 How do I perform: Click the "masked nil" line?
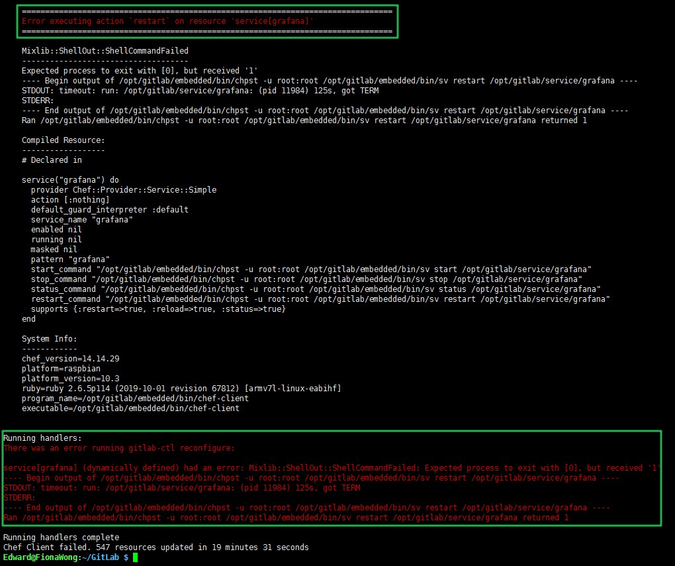pos(54,249)
